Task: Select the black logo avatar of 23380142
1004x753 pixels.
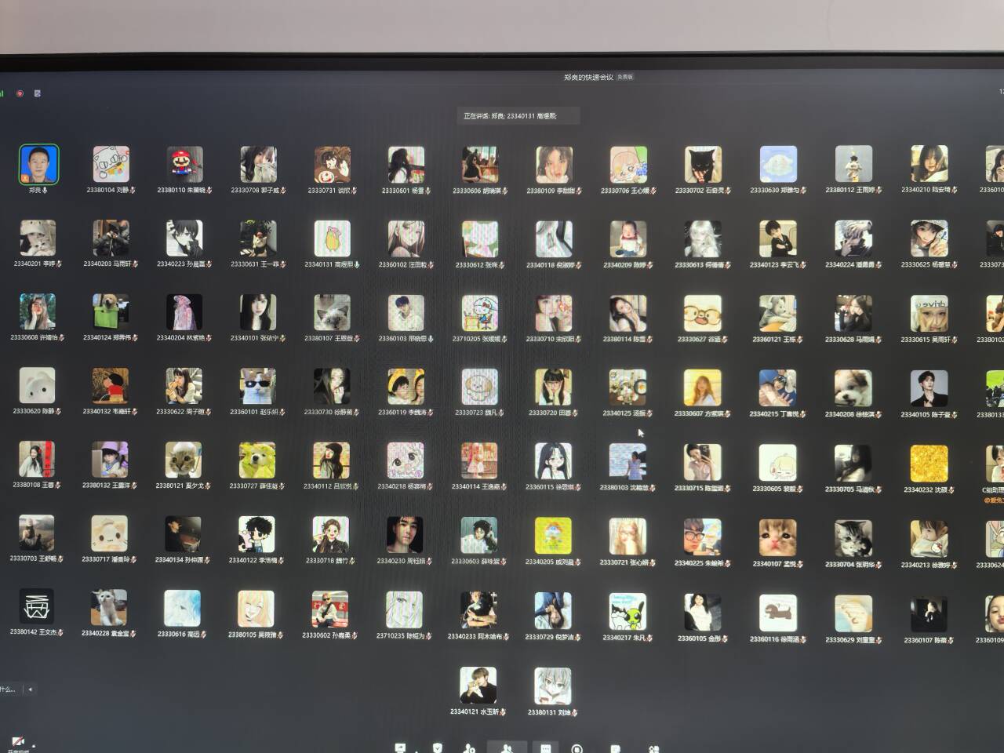Action: pyautogui.click(x=37, y=606)
